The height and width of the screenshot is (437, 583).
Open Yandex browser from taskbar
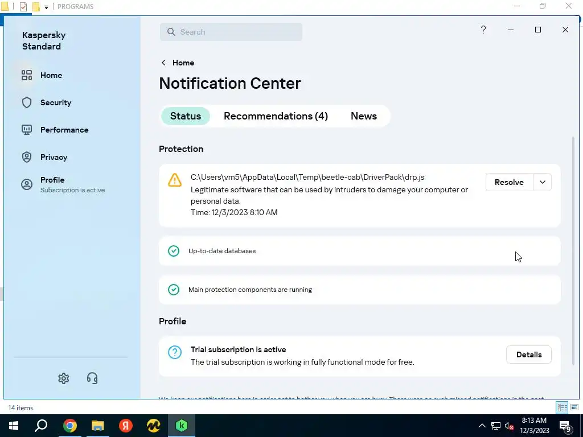[x=126, y=426]
